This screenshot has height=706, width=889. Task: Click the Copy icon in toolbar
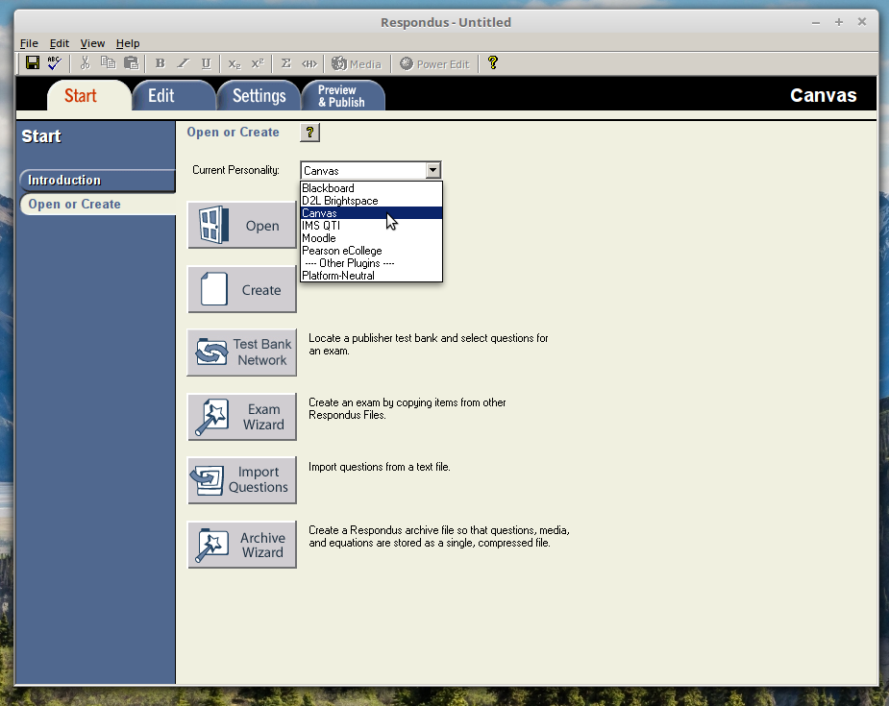(108, 62)
